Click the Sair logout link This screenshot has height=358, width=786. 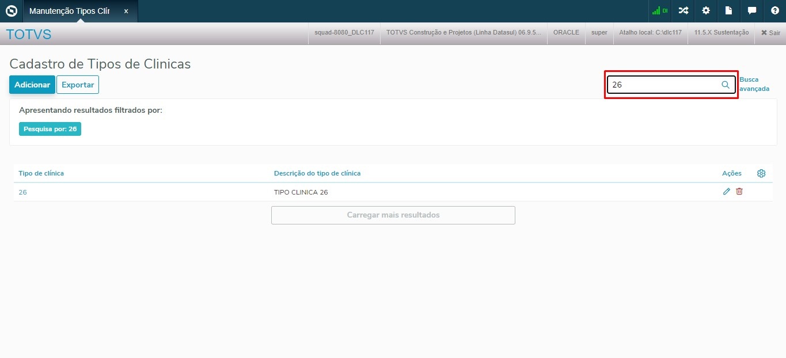point(770,33)
